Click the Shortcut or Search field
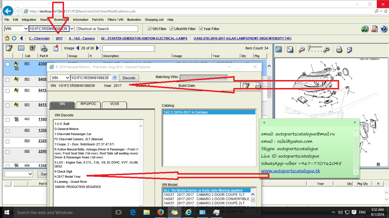This screenshot has width=389, height=218. pos(107,29)
